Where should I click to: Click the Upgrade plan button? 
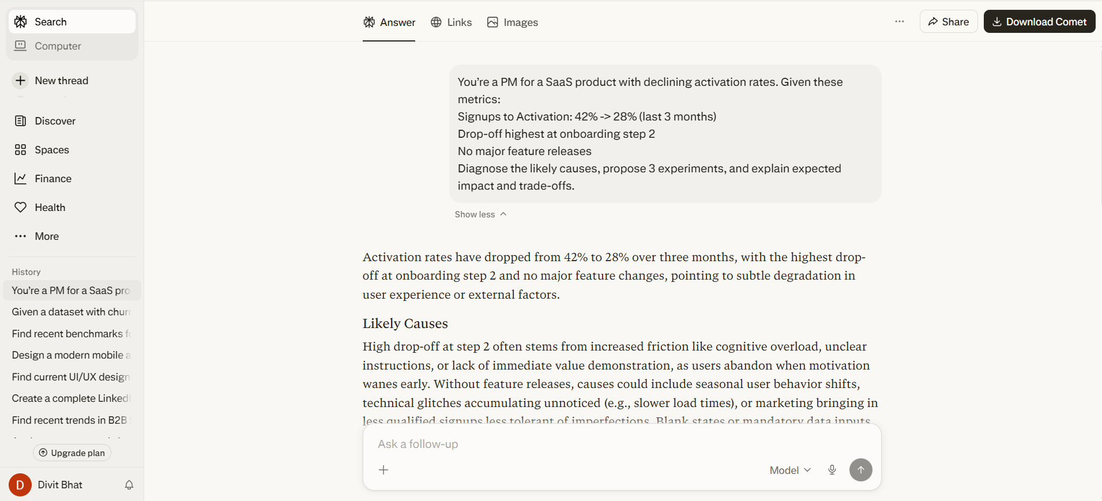click(72, 453)
